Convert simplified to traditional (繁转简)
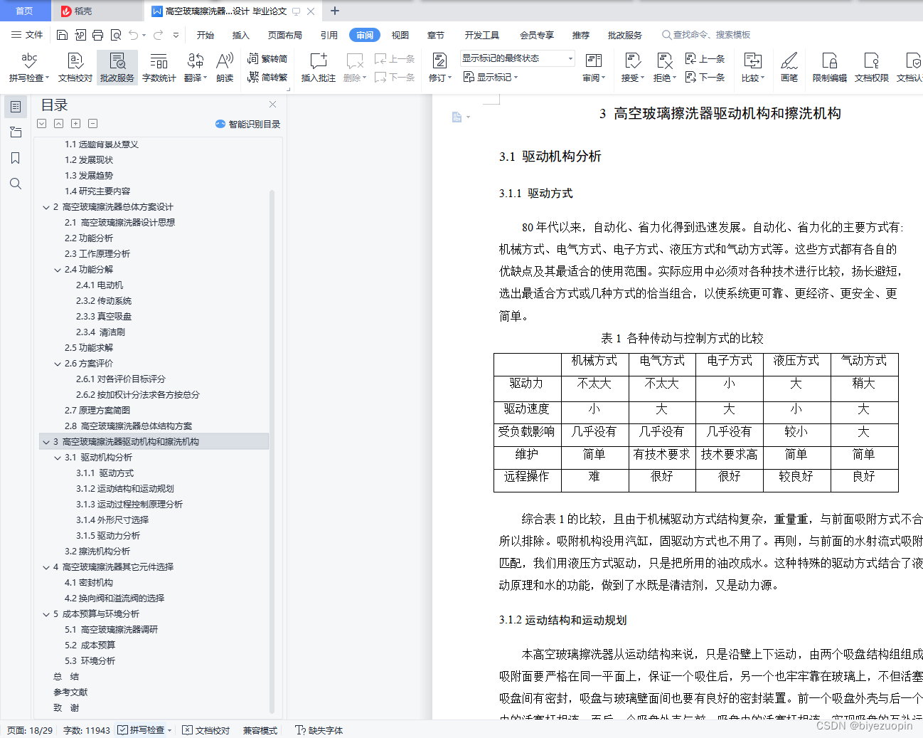Viewport: 923px width, 738px height. [267, 59]
